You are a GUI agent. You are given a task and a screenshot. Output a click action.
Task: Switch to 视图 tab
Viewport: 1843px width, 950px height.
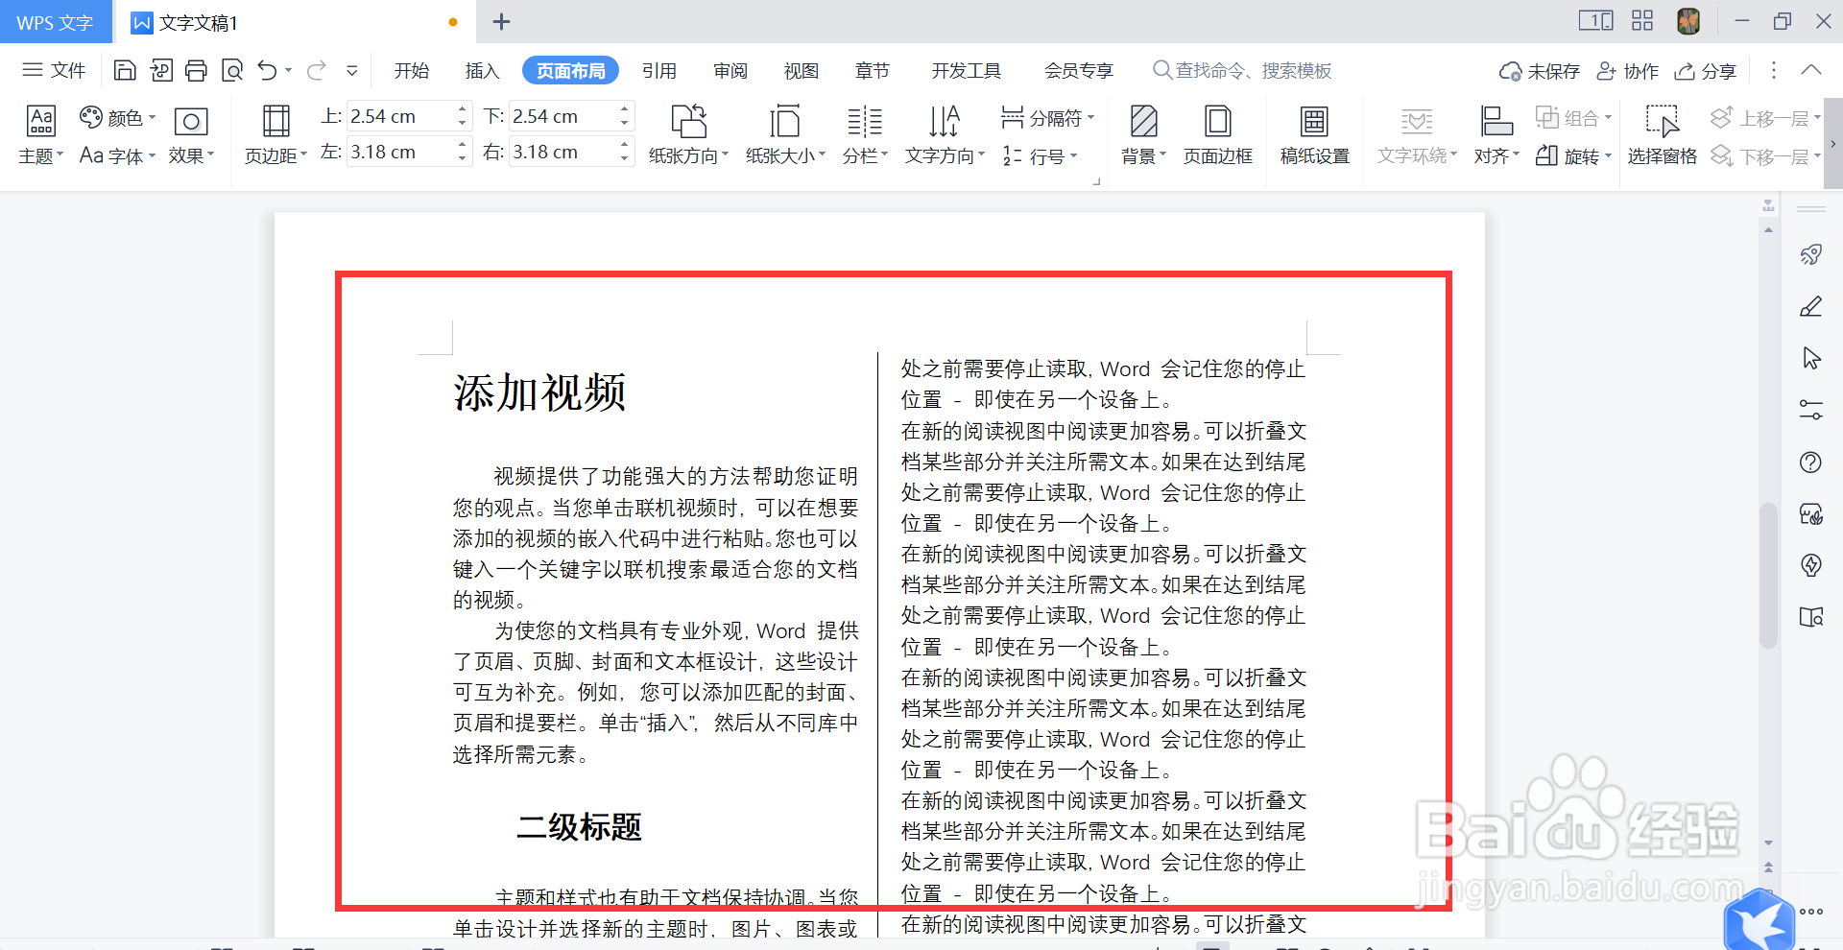(802, 70)
